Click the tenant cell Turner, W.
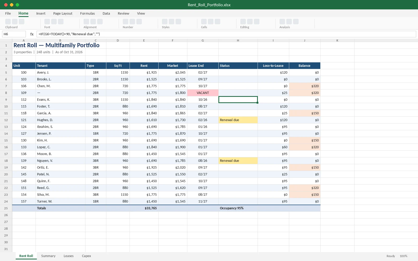418x261 pixels. click(x=60, y=201)
